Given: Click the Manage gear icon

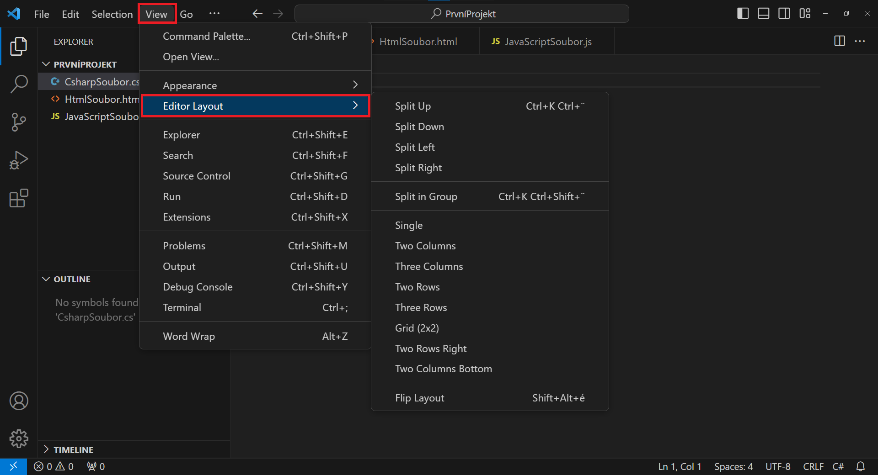Looking at the screenshot, I should click(18, 438).
